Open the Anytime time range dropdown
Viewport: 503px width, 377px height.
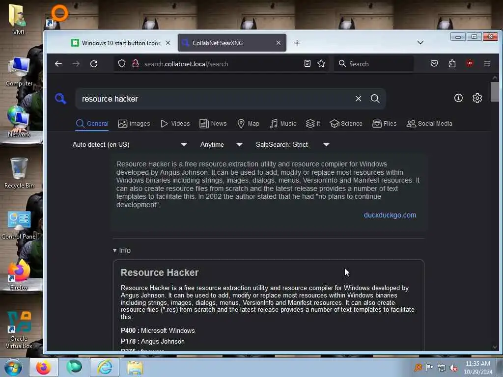click(x=221, y=145)
